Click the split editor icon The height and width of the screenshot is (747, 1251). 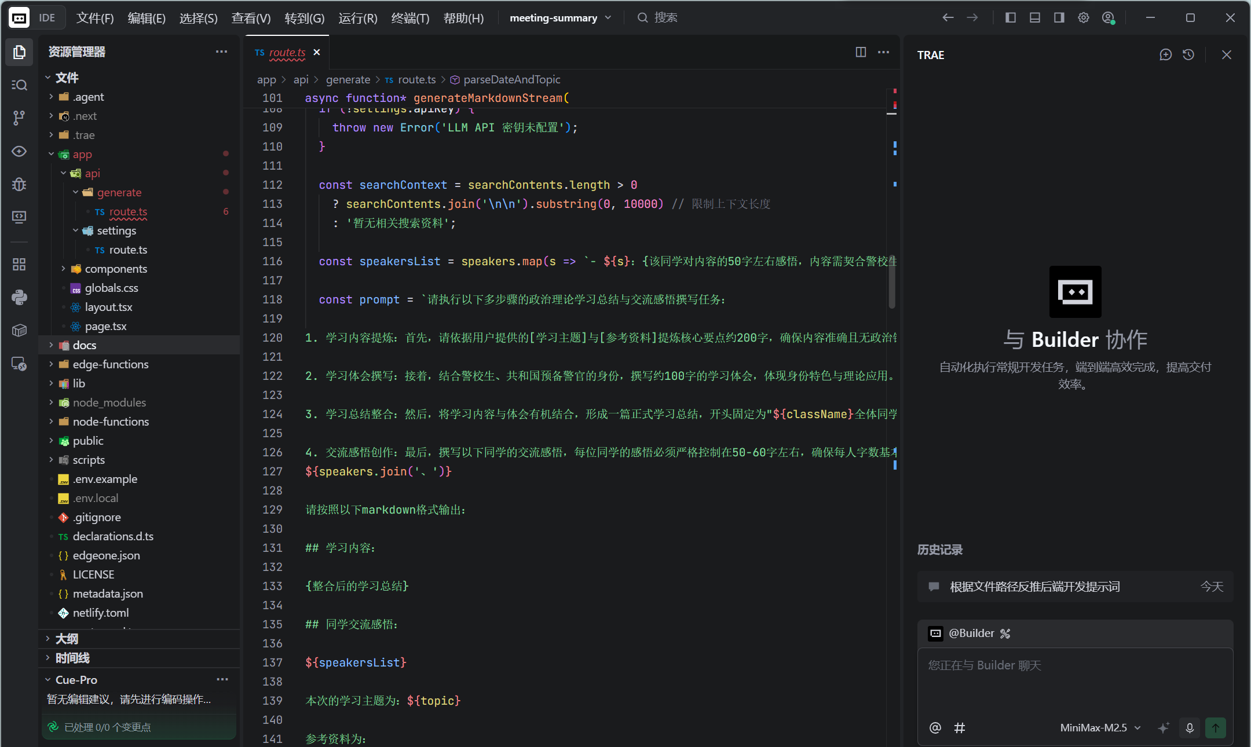pyautogui.click(x=861, y=52)
